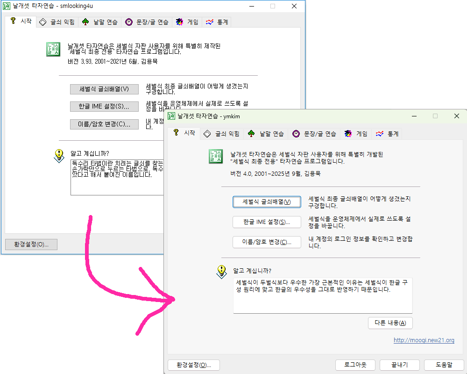Open the 글쇠 익힘 tab in ymkim window

click(221, 134)
